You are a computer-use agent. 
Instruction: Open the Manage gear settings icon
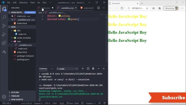tap(4, 97)
